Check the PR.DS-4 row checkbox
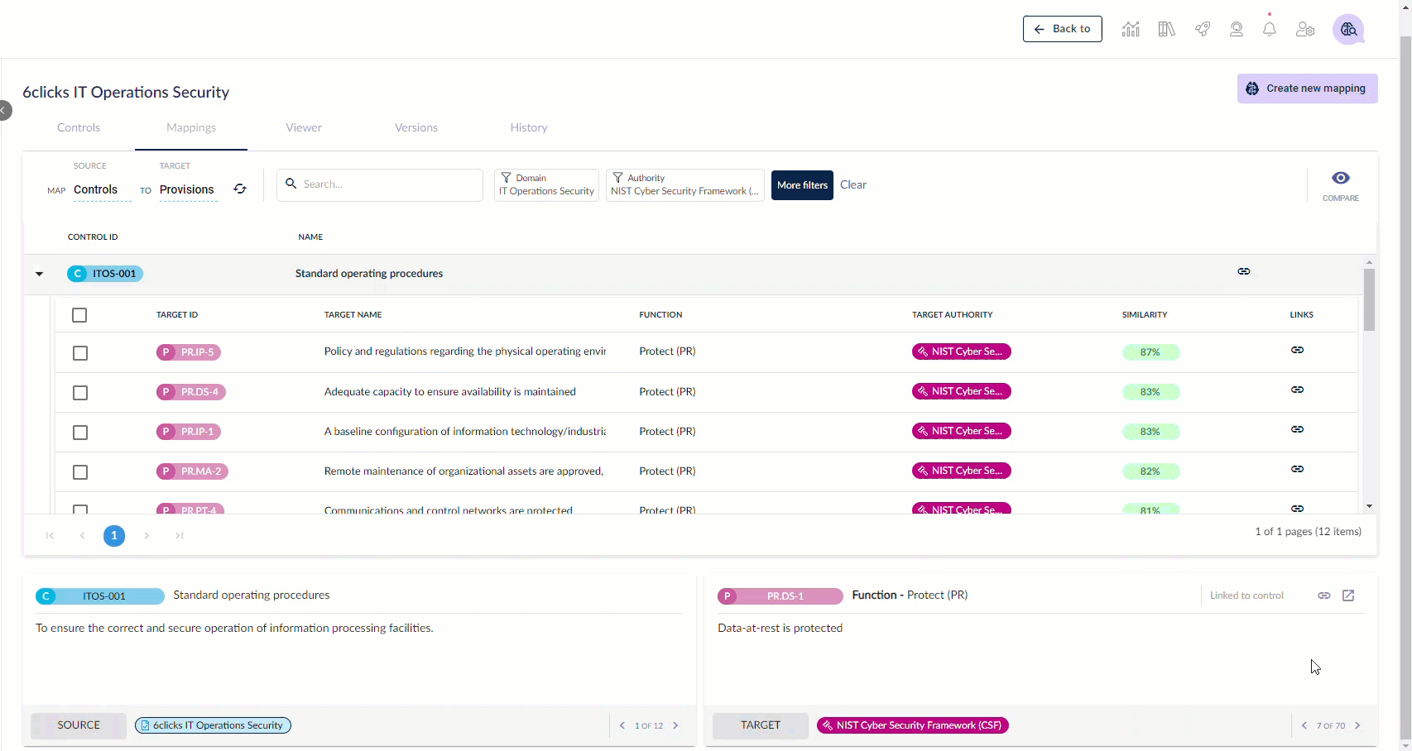Screen dimensions: 1412x751 pyautogui.click(x=80, y=393)
